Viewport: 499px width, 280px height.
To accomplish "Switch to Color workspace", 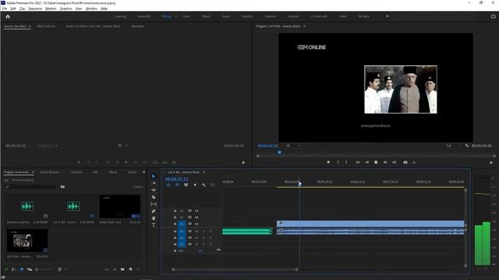I will point(186,16).
